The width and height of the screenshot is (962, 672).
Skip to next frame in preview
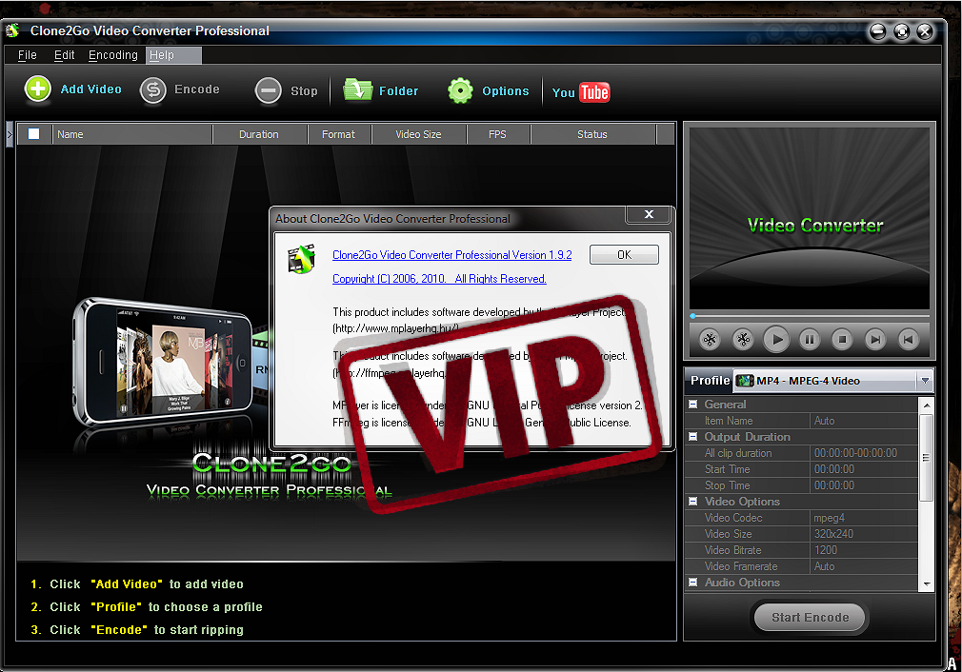pyautogui.click(x=875, y=339)
